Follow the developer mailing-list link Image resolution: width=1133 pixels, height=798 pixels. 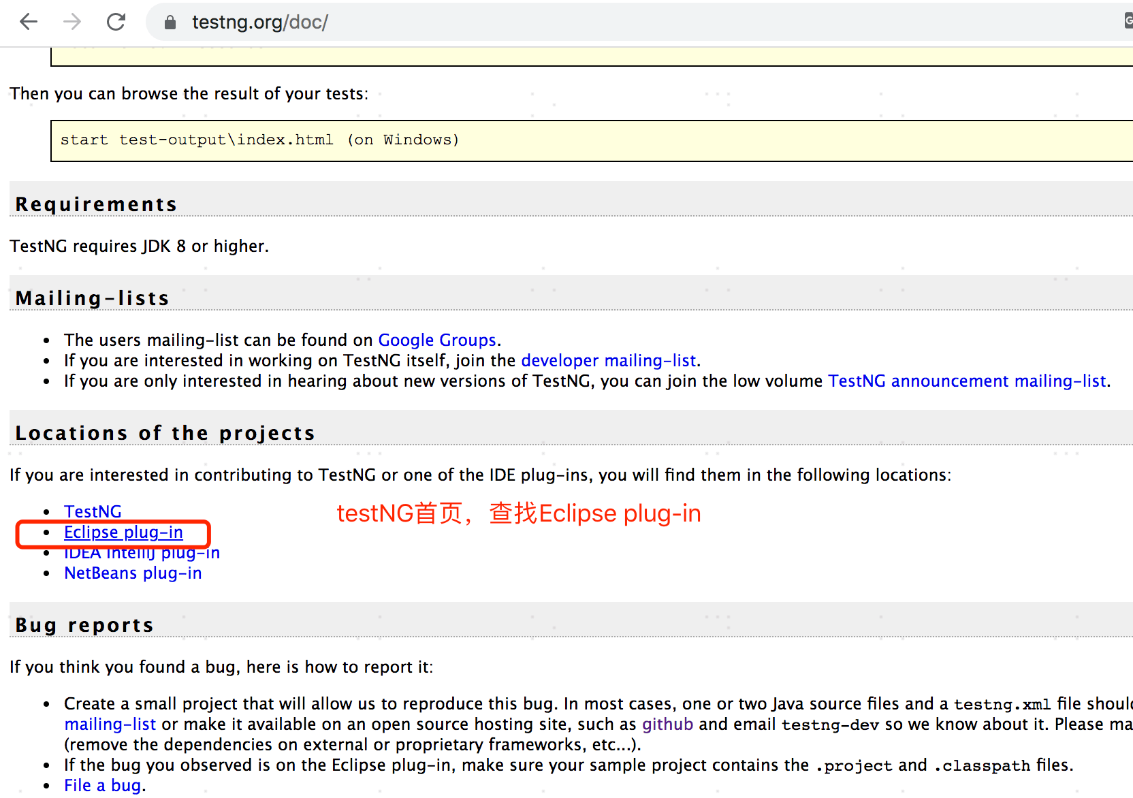[x=609, y=360]
